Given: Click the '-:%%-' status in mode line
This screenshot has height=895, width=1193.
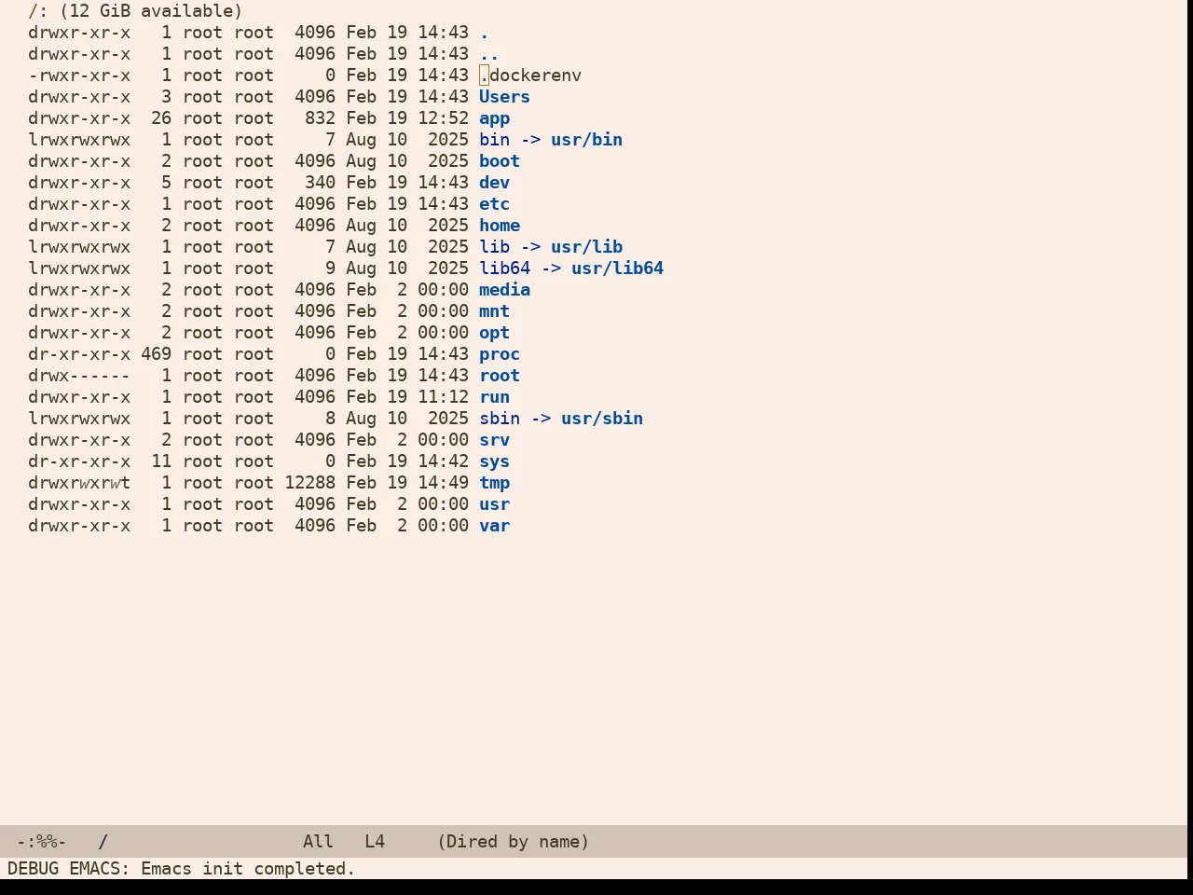Looking at the screenshot, I should click(x=42, y=842).
